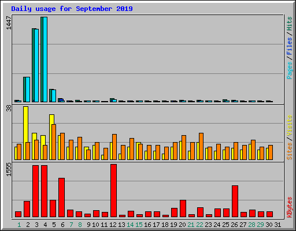Click the 'Pages' legend label

tap(290, 70)
